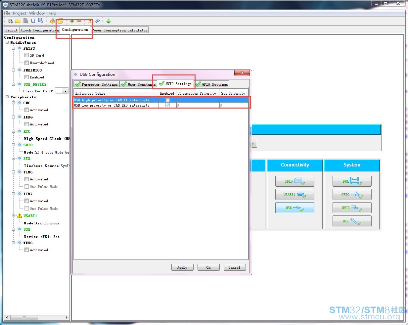Collapse the USB_DEVICE tree node
Image resolution: width=408 pixels, height=325 pixels.
14,84
